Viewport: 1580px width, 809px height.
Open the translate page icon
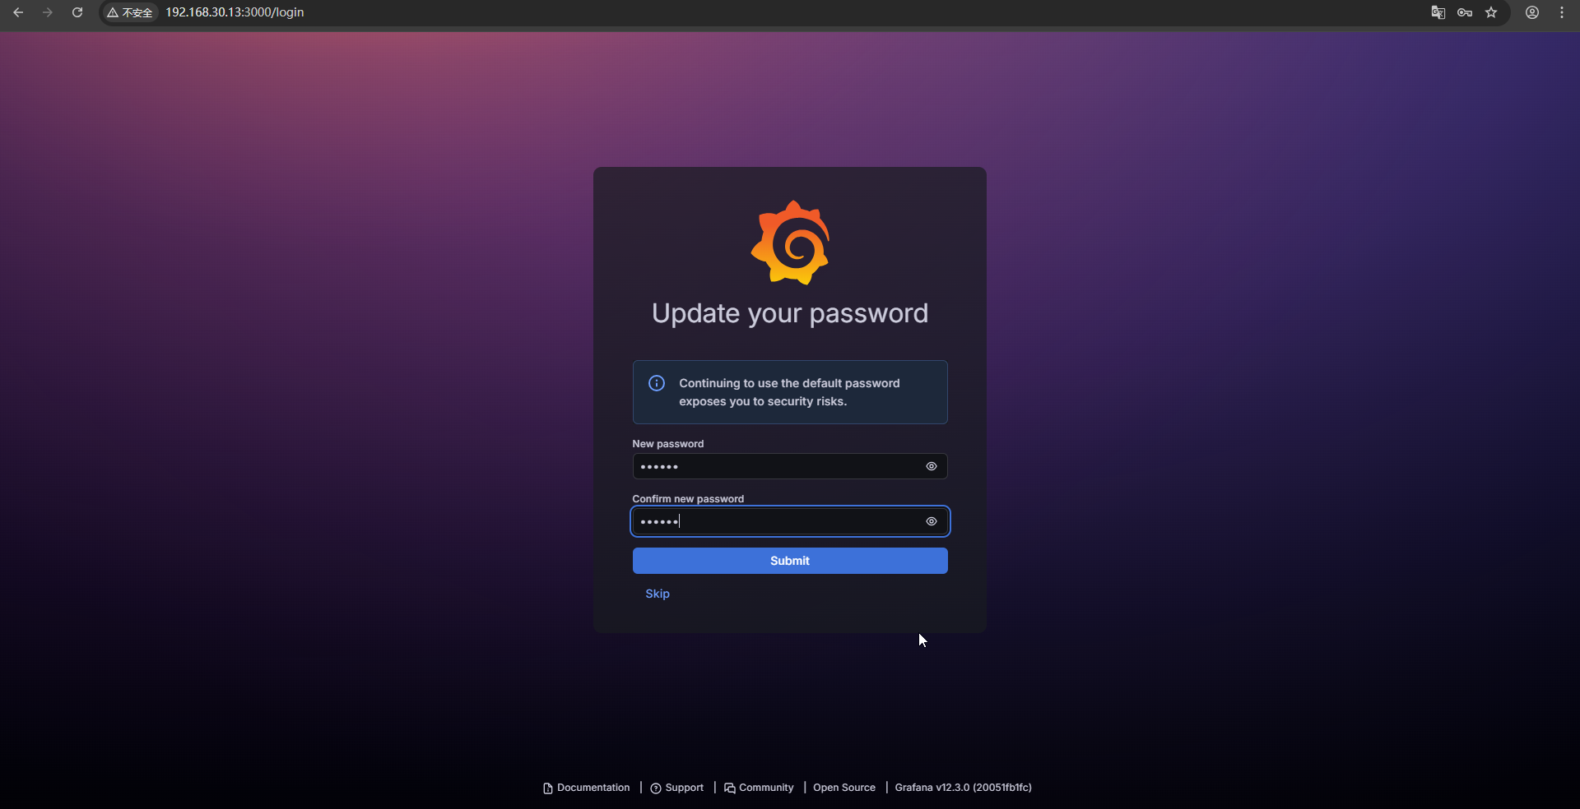pos(1438,12)
